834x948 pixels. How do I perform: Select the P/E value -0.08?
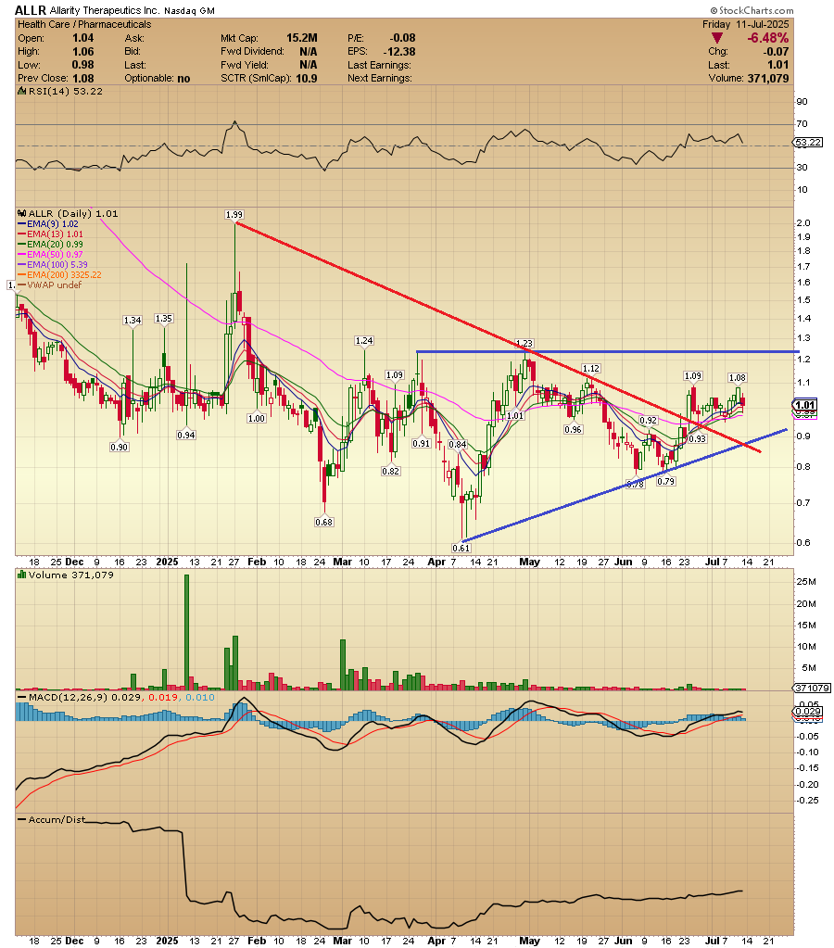[403, 38]
